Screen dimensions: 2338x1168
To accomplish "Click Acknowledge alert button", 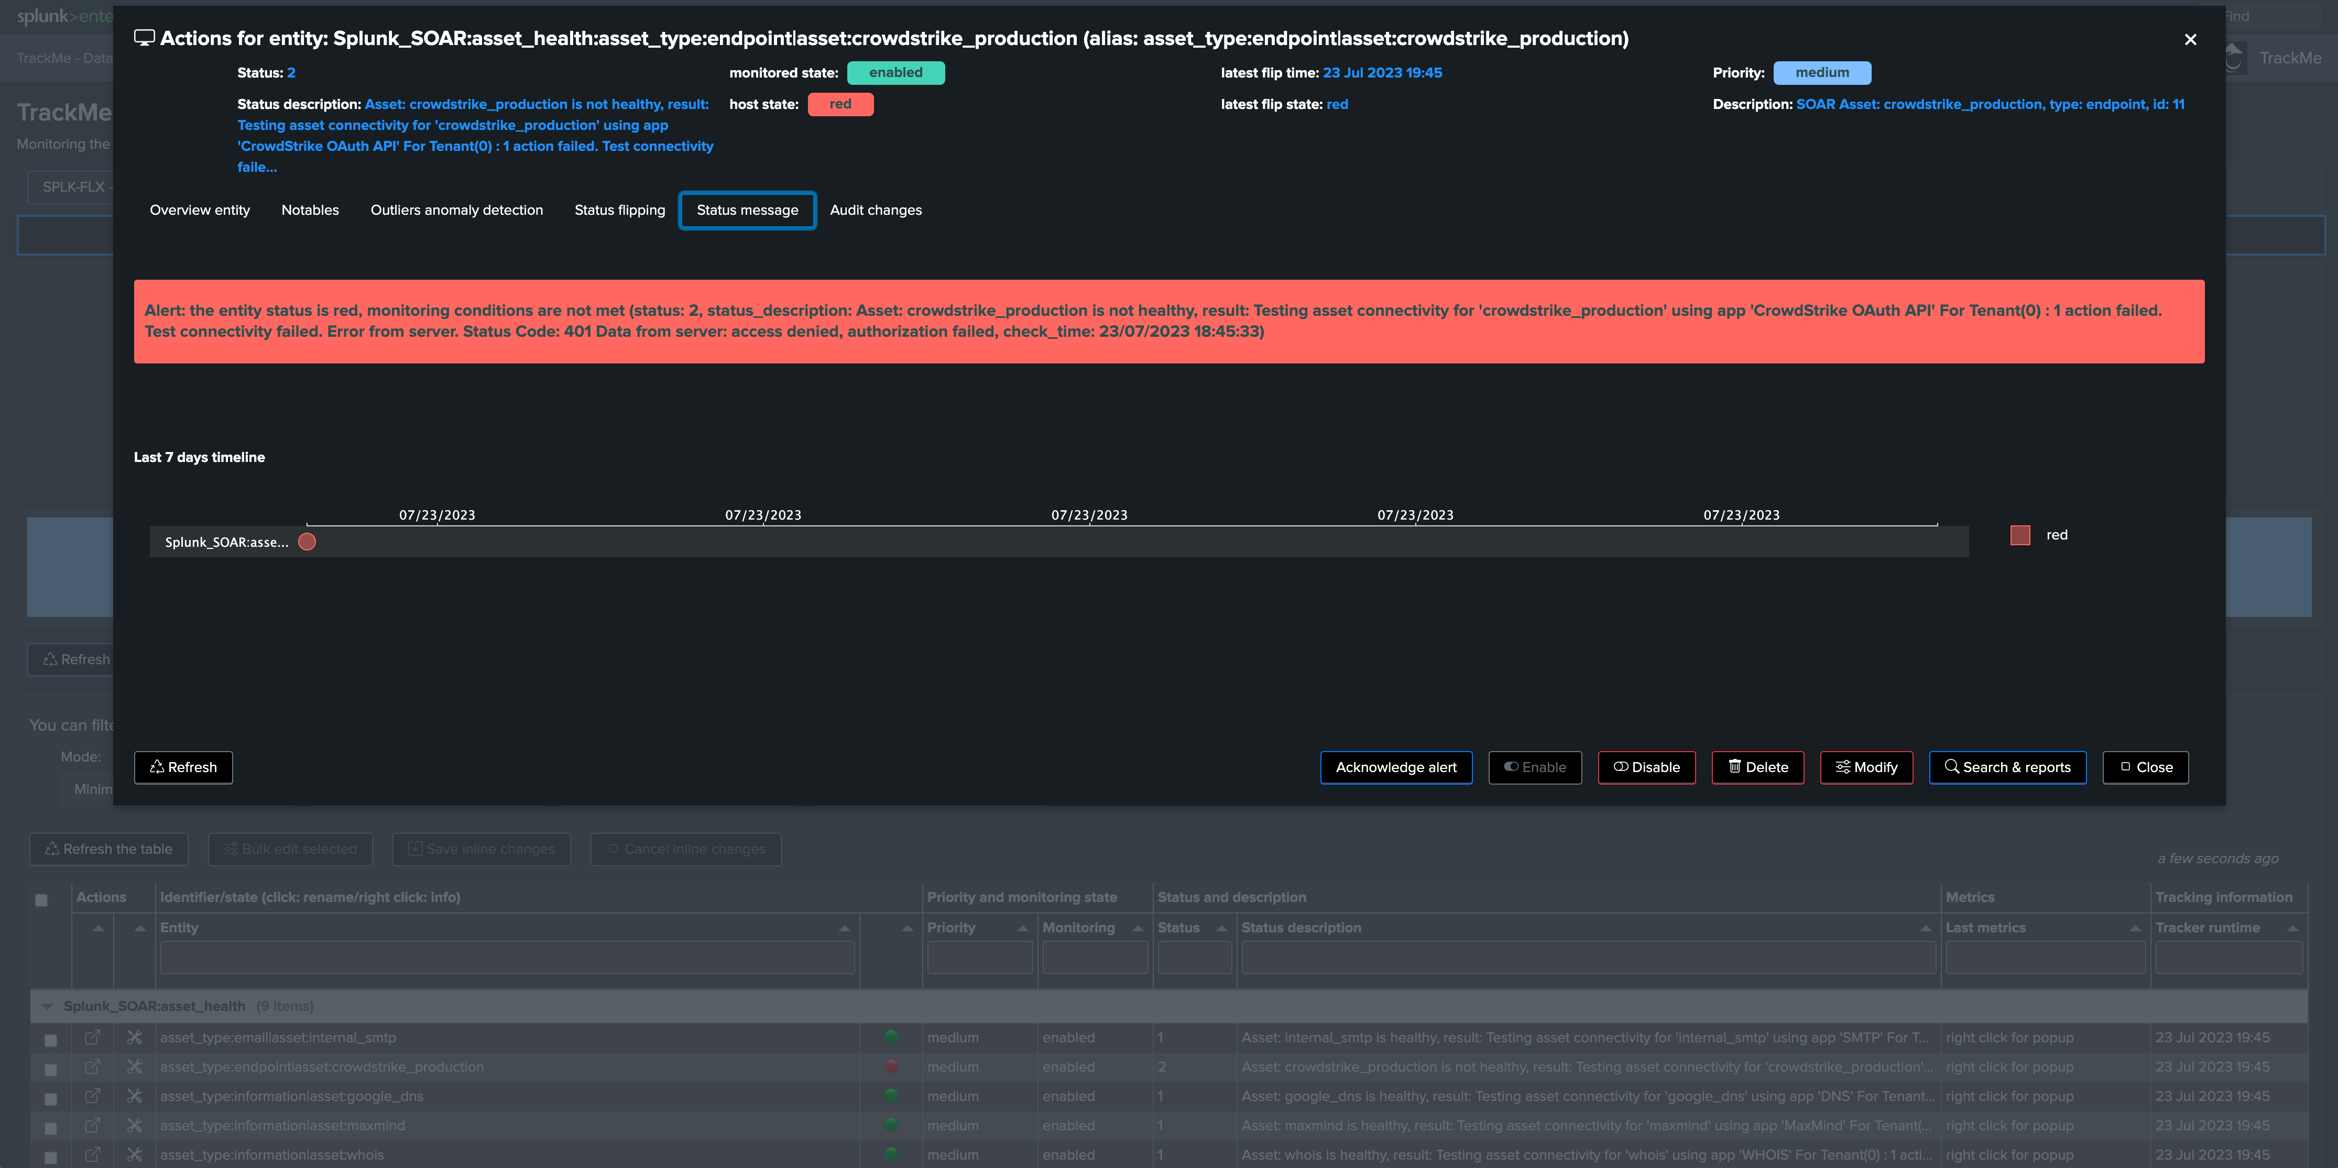I will [1396, 768].
